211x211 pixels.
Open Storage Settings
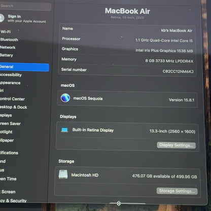point(177,191)
